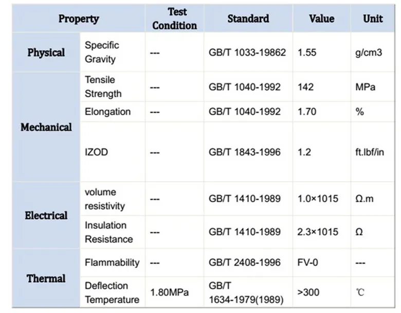Select the 1.80MPa test condition cell
This screenshot has height=313, width=401.
tap(169, 292)
